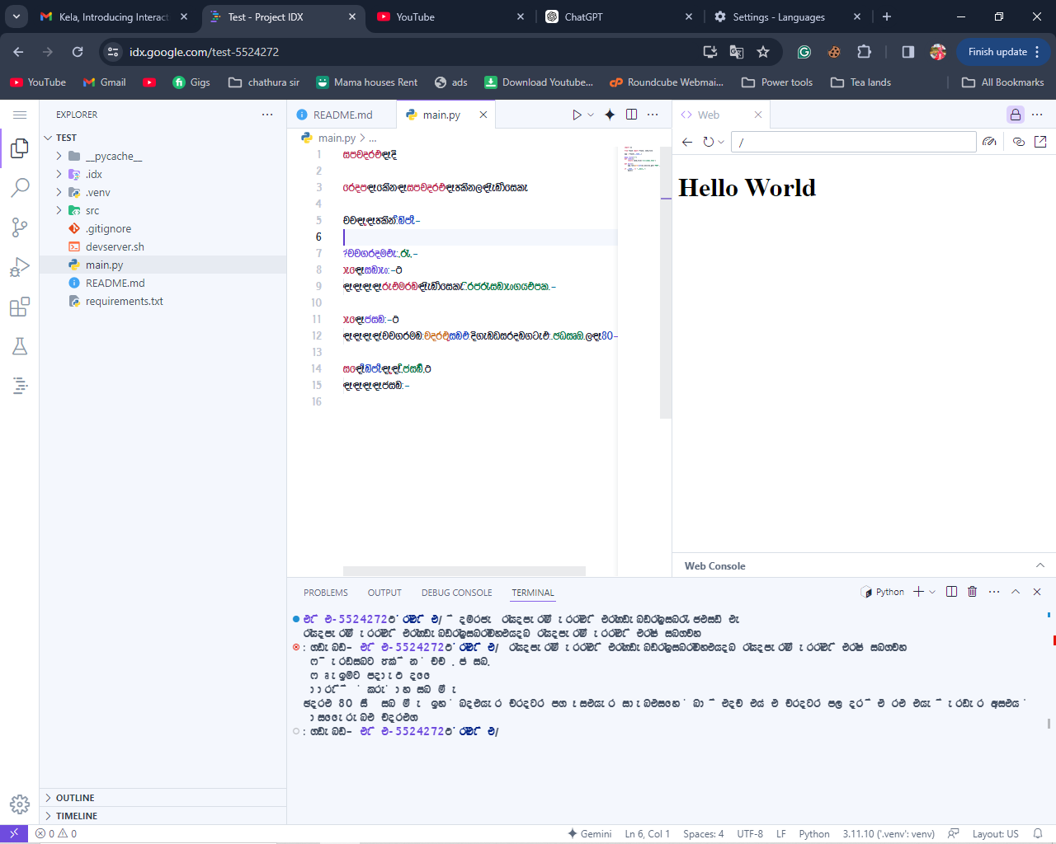Maximize the bottom panel size
This screenshot has height=844, width=1056.
[x=1016, y=592]
